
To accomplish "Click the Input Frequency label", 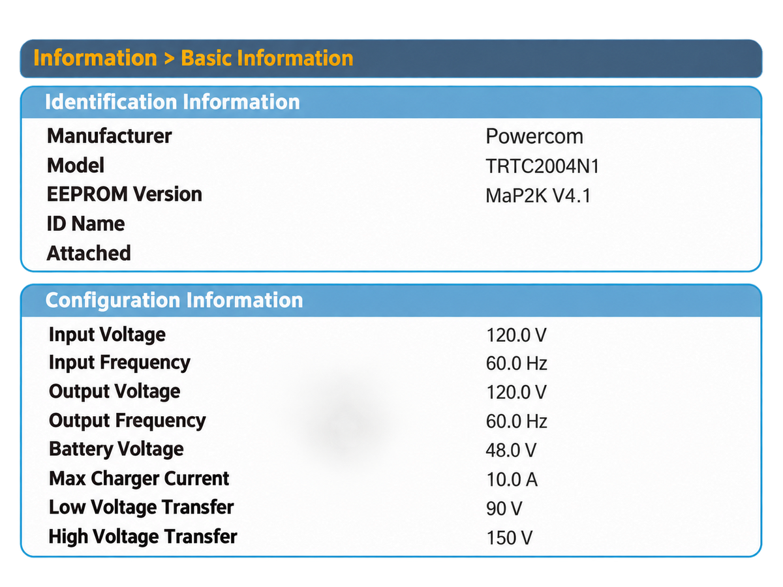I will click(x=119, y=363).
